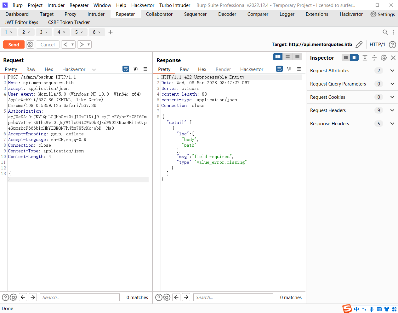Close the Inspector panel
Viewport: 398px width, 313px height.
click(x=393, y=58)
